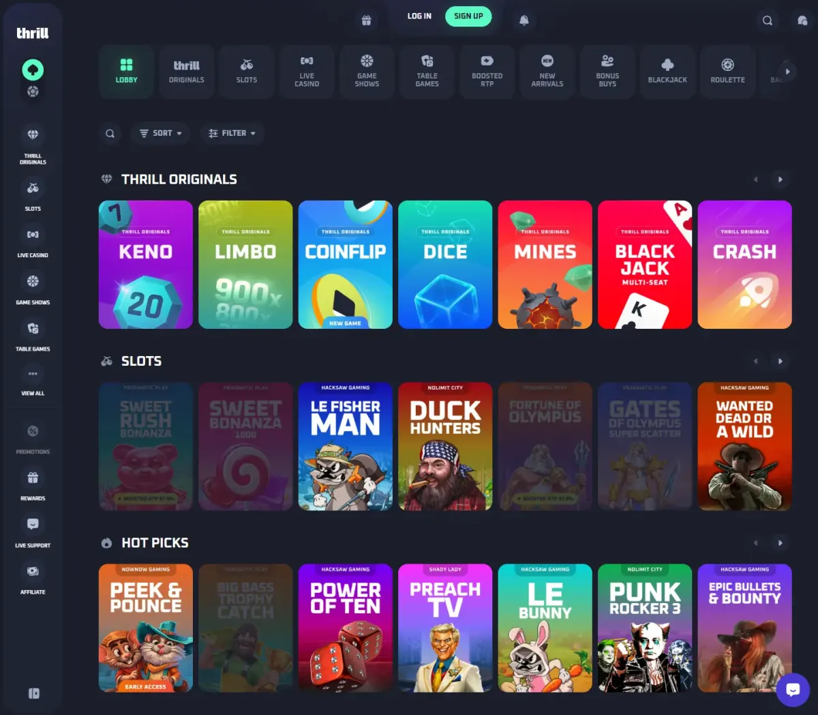Open the Preach TV game
This screenshot has height=715, width=818.
click(x=445, y=628)
